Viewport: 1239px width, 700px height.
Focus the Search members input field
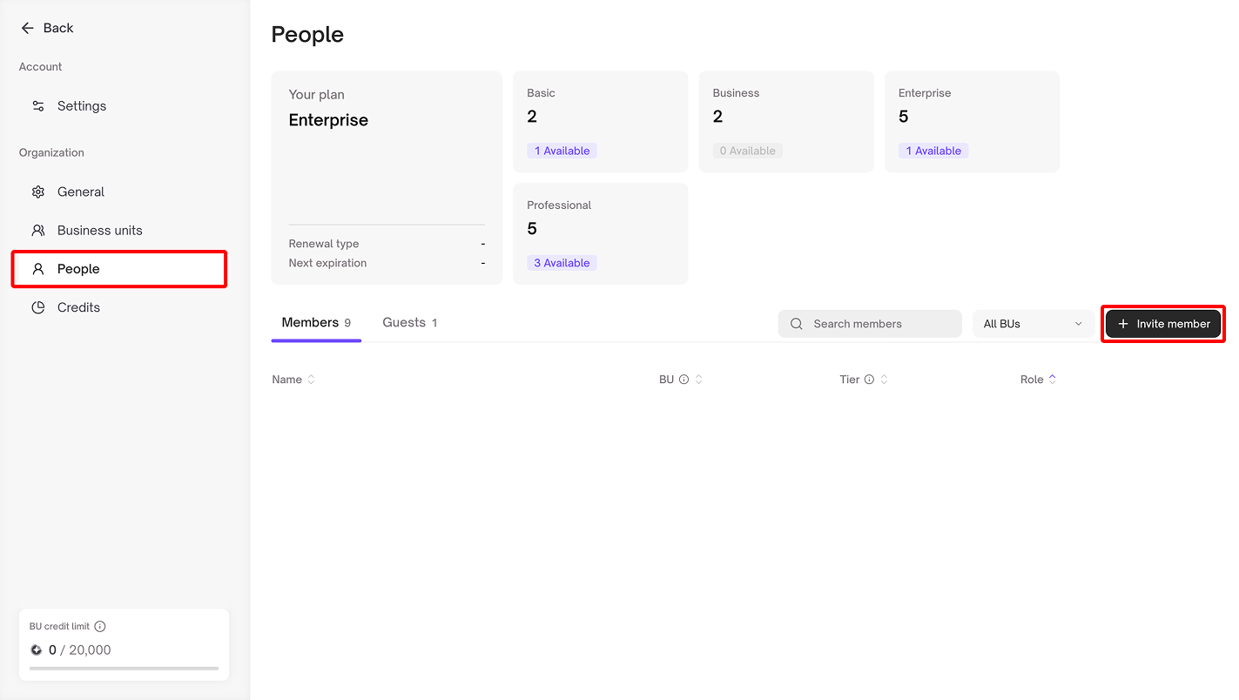click(879, 324)
